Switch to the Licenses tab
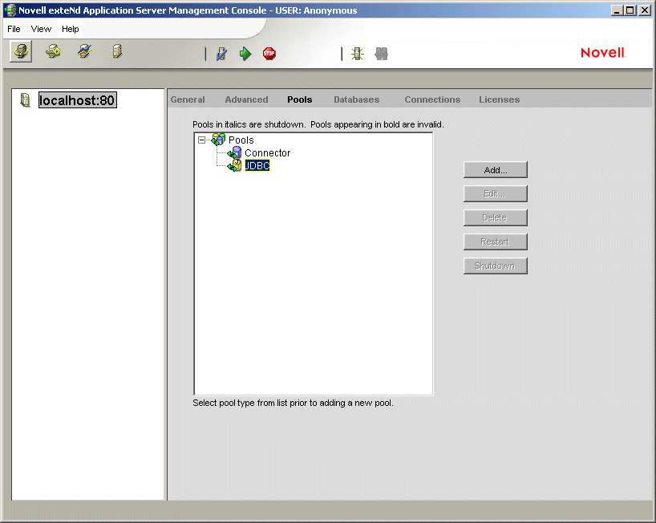This screenshot has width=656, height=523. pos(499,99)
